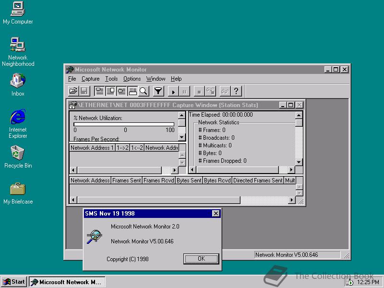
Task: Click the question mark help toolbar icon
Action: point(236,91)
